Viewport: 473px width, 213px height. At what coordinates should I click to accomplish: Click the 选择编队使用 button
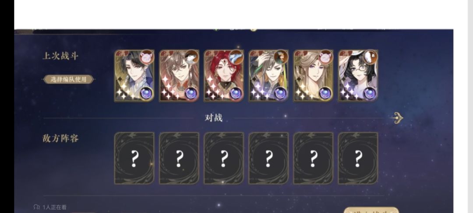coord(68,79)
